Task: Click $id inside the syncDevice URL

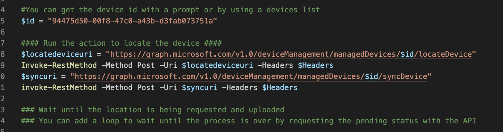Action: point(371,76)
